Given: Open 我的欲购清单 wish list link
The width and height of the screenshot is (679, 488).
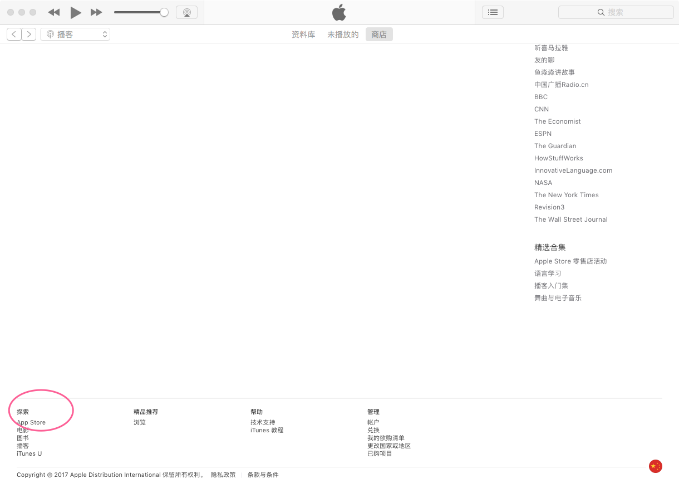Looking at the screenshot, I should (386, 438).
